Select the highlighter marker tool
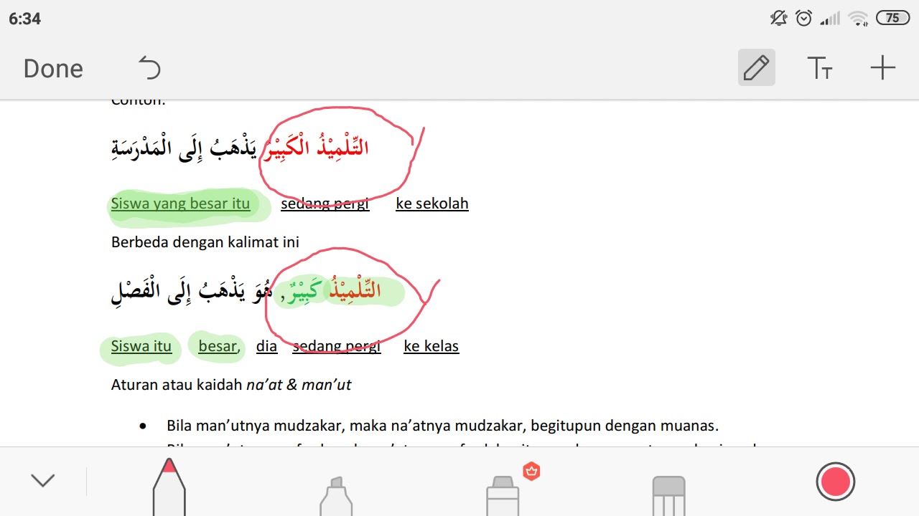The image size is (919, 516). (x=336, y=496)
